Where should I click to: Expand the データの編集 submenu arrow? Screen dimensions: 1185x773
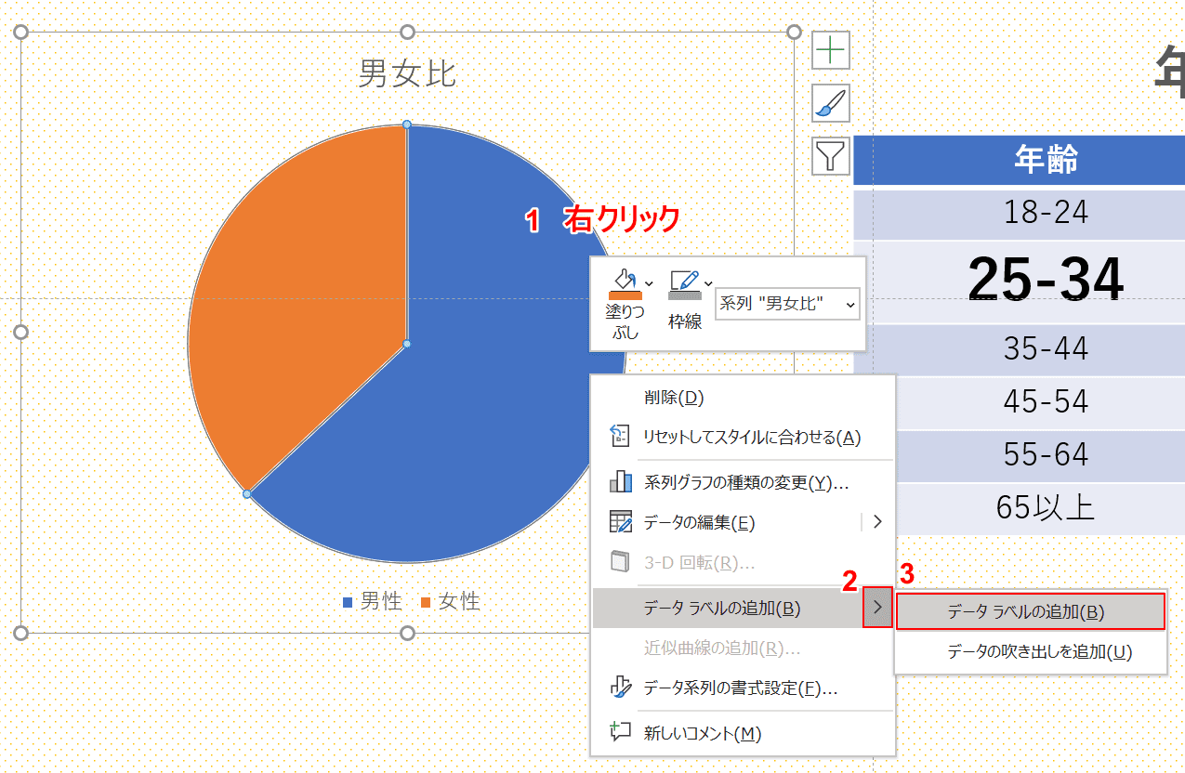[876, 522]
